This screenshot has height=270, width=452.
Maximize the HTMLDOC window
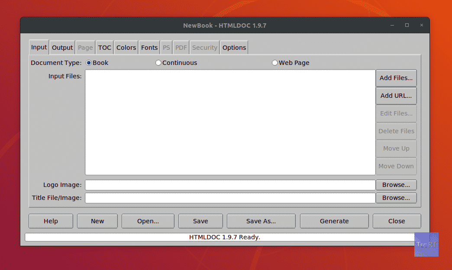point(407,26)
